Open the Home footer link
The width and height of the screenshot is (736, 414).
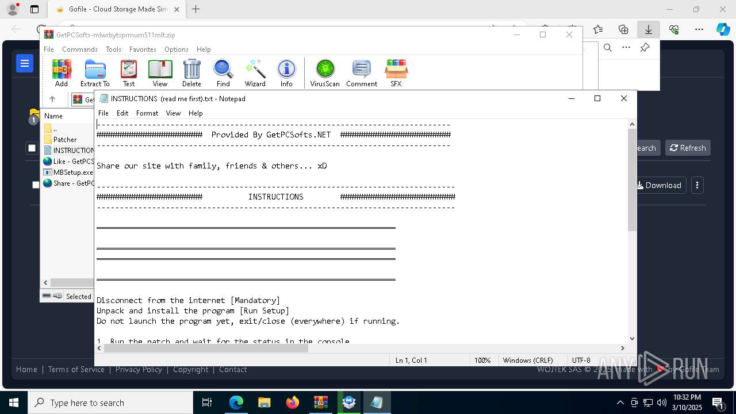click(26, 369)
